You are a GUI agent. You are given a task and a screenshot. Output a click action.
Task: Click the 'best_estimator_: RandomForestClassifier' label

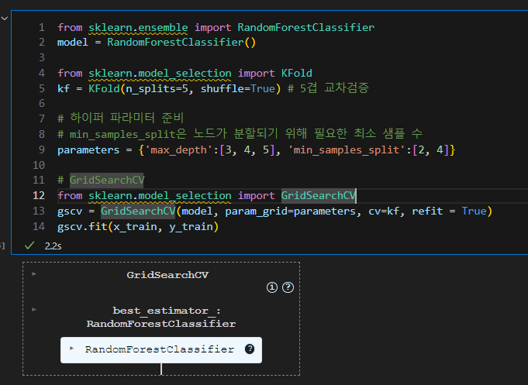161,317
